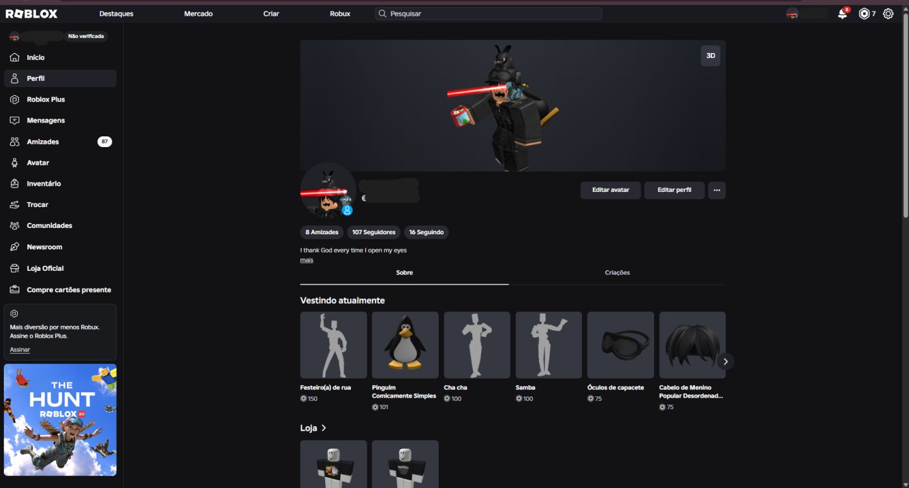Open Loja section chevron
909x488 pixels.
pyautogui.click(x=324, y=428)
